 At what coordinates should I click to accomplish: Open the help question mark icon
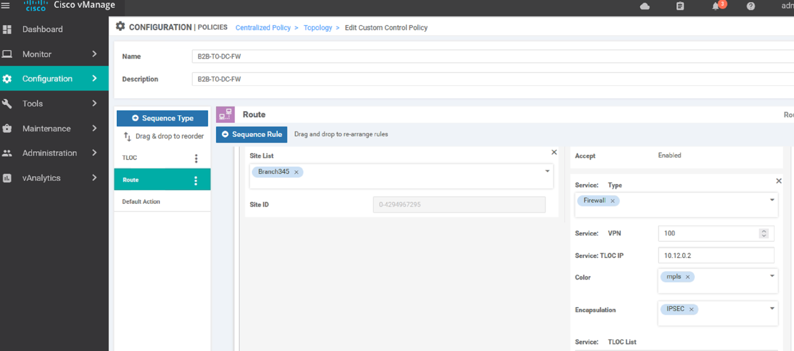pos(751,6)
